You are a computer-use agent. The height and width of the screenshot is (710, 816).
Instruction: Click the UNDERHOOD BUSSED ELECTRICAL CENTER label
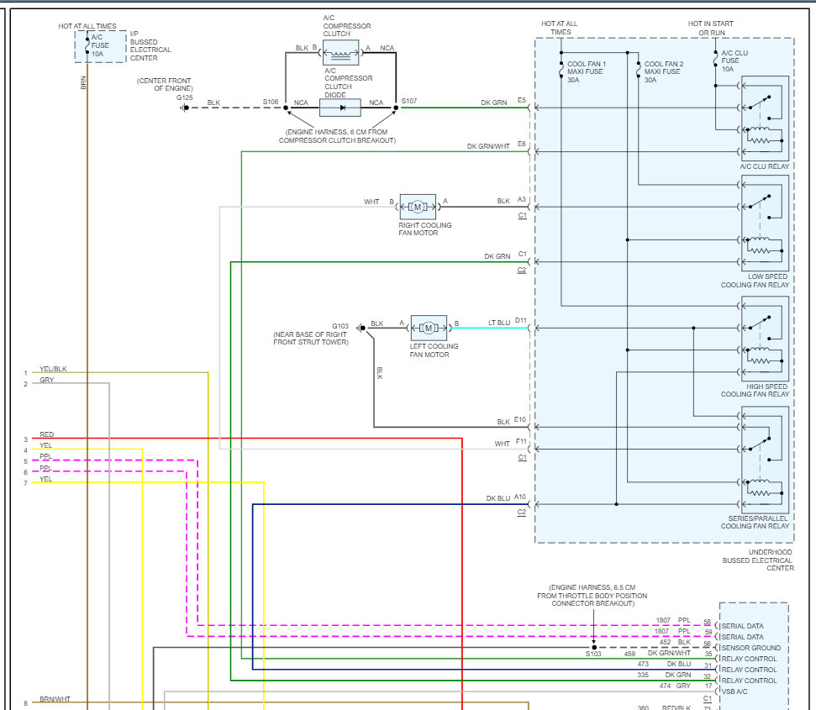coord(757,560)
